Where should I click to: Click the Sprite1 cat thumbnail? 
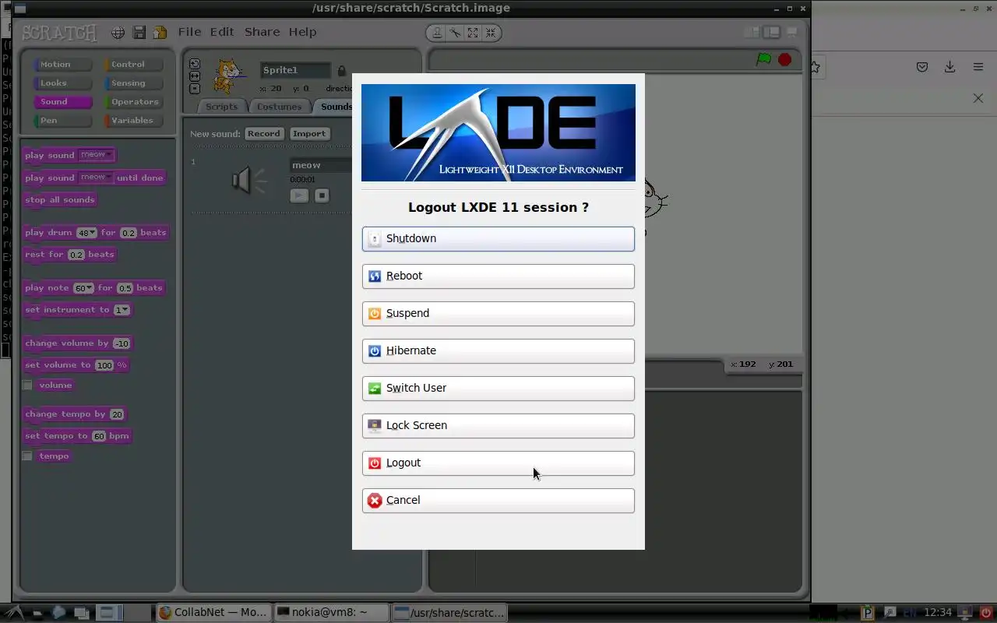228,76
